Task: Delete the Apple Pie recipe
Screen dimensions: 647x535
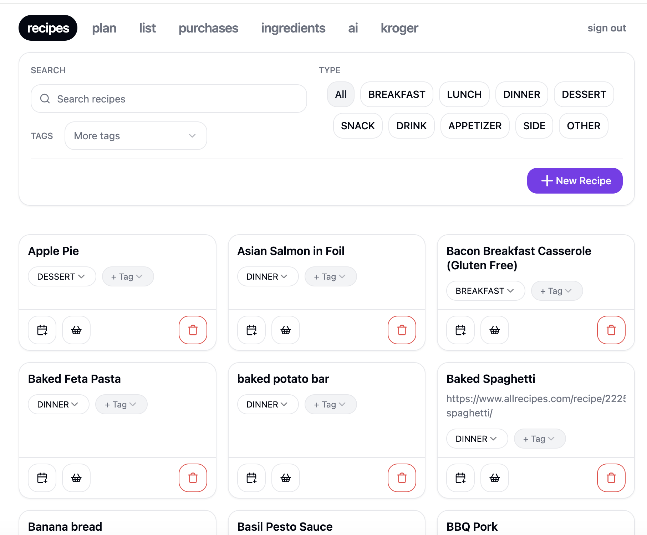Action: click(193, 330)
